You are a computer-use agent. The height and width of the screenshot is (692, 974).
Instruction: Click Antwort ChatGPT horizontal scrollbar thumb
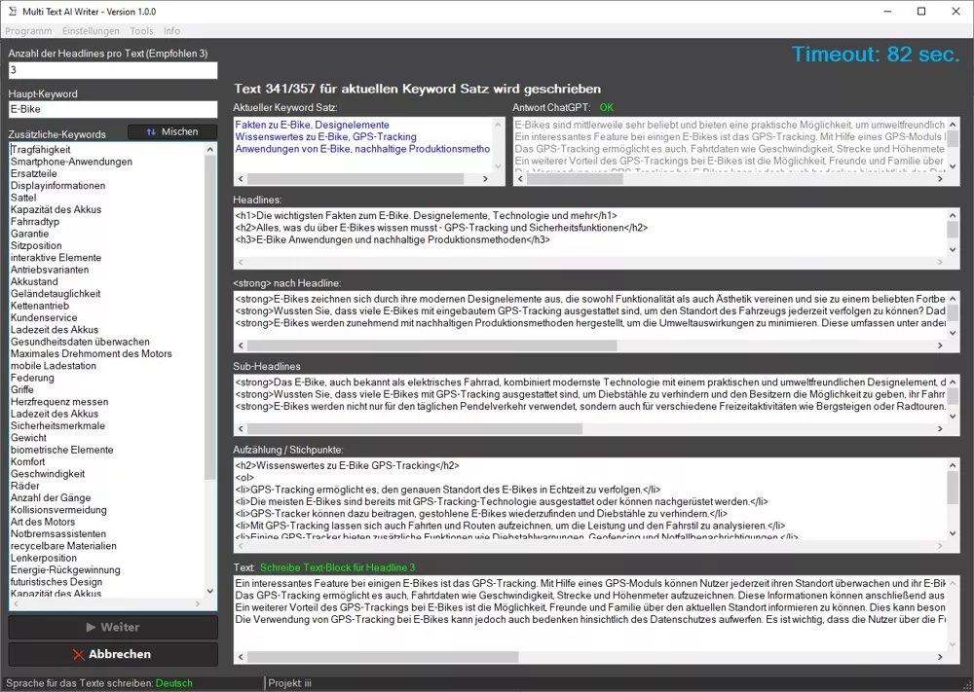coord(575,179)
